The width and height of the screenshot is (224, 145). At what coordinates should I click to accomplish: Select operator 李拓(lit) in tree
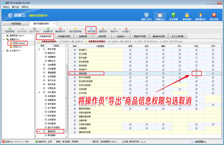18,47
